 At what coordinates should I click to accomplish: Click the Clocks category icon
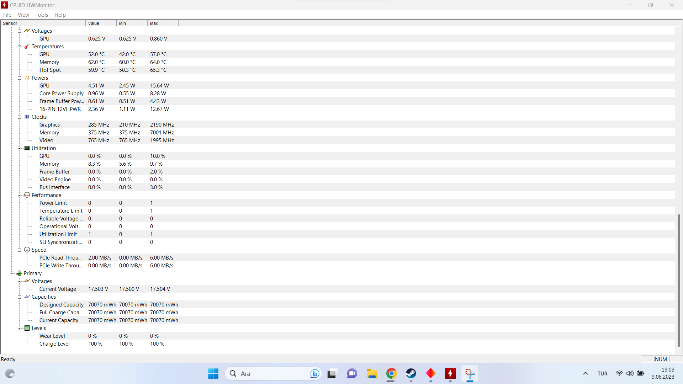click(27, 117)
